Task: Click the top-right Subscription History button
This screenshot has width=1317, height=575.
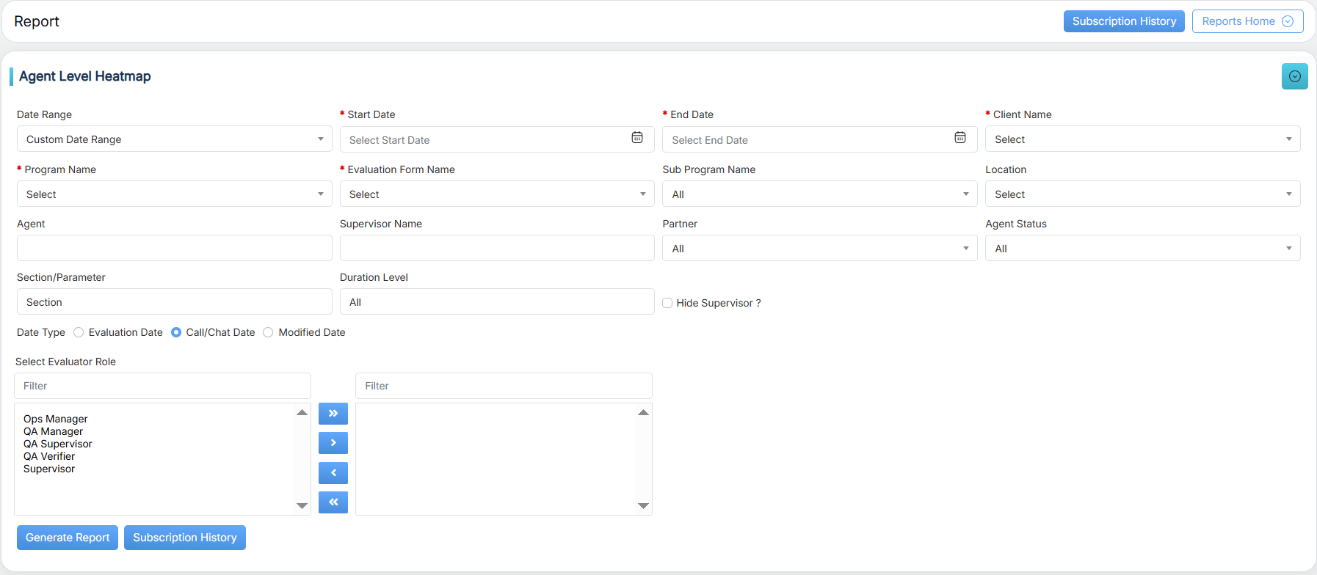Action: tap(1123, 21)
